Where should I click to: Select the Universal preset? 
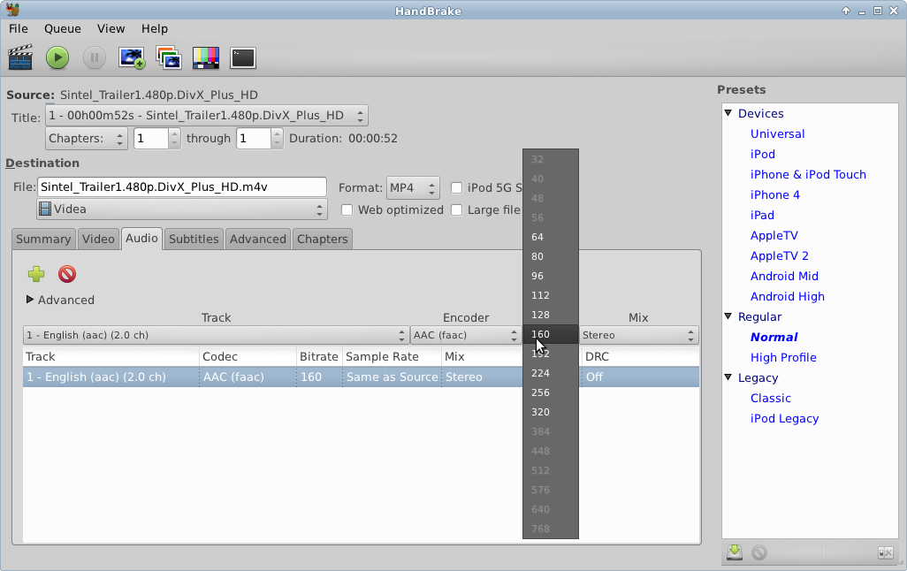(x=777, y=133)
